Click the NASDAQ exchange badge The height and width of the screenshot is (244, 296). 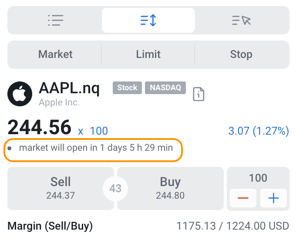tap(165, 88)
